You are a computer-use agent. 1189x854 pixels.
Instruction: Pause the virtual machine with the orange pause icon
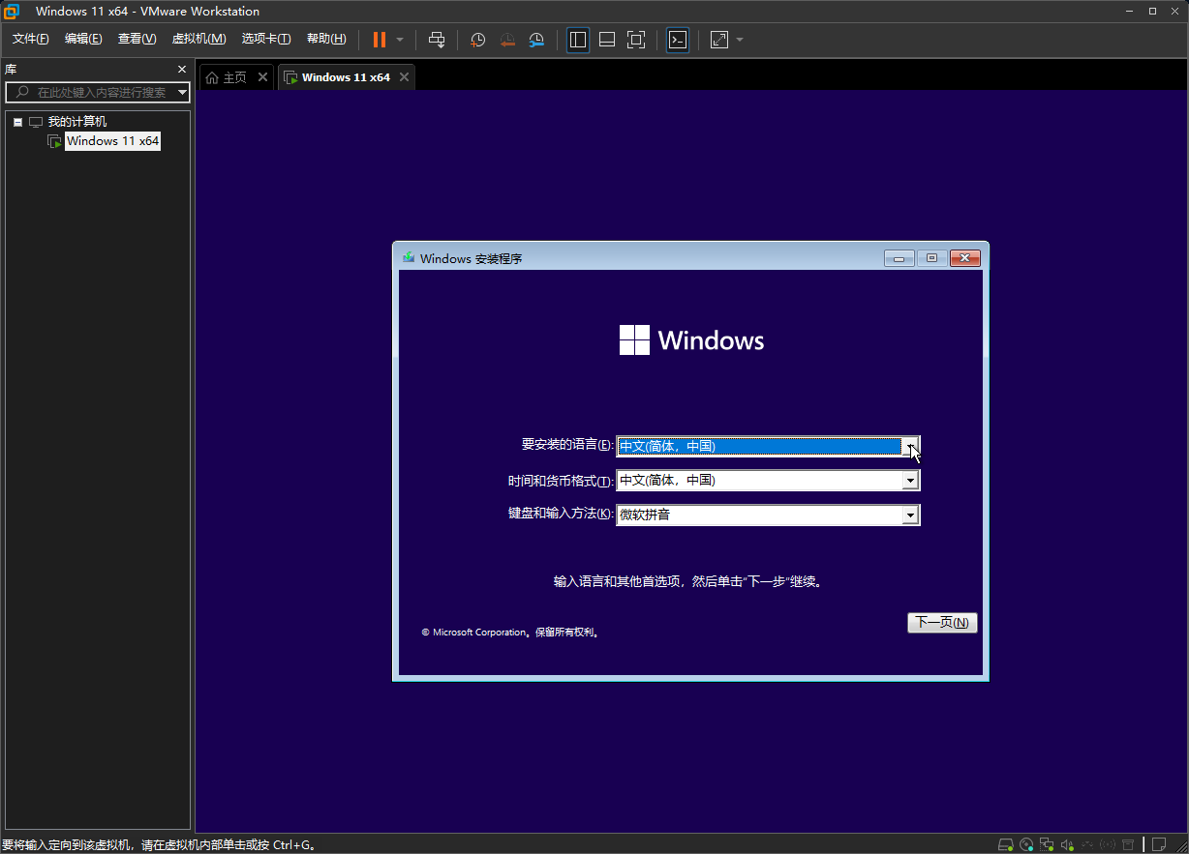(x=380, y=40)
